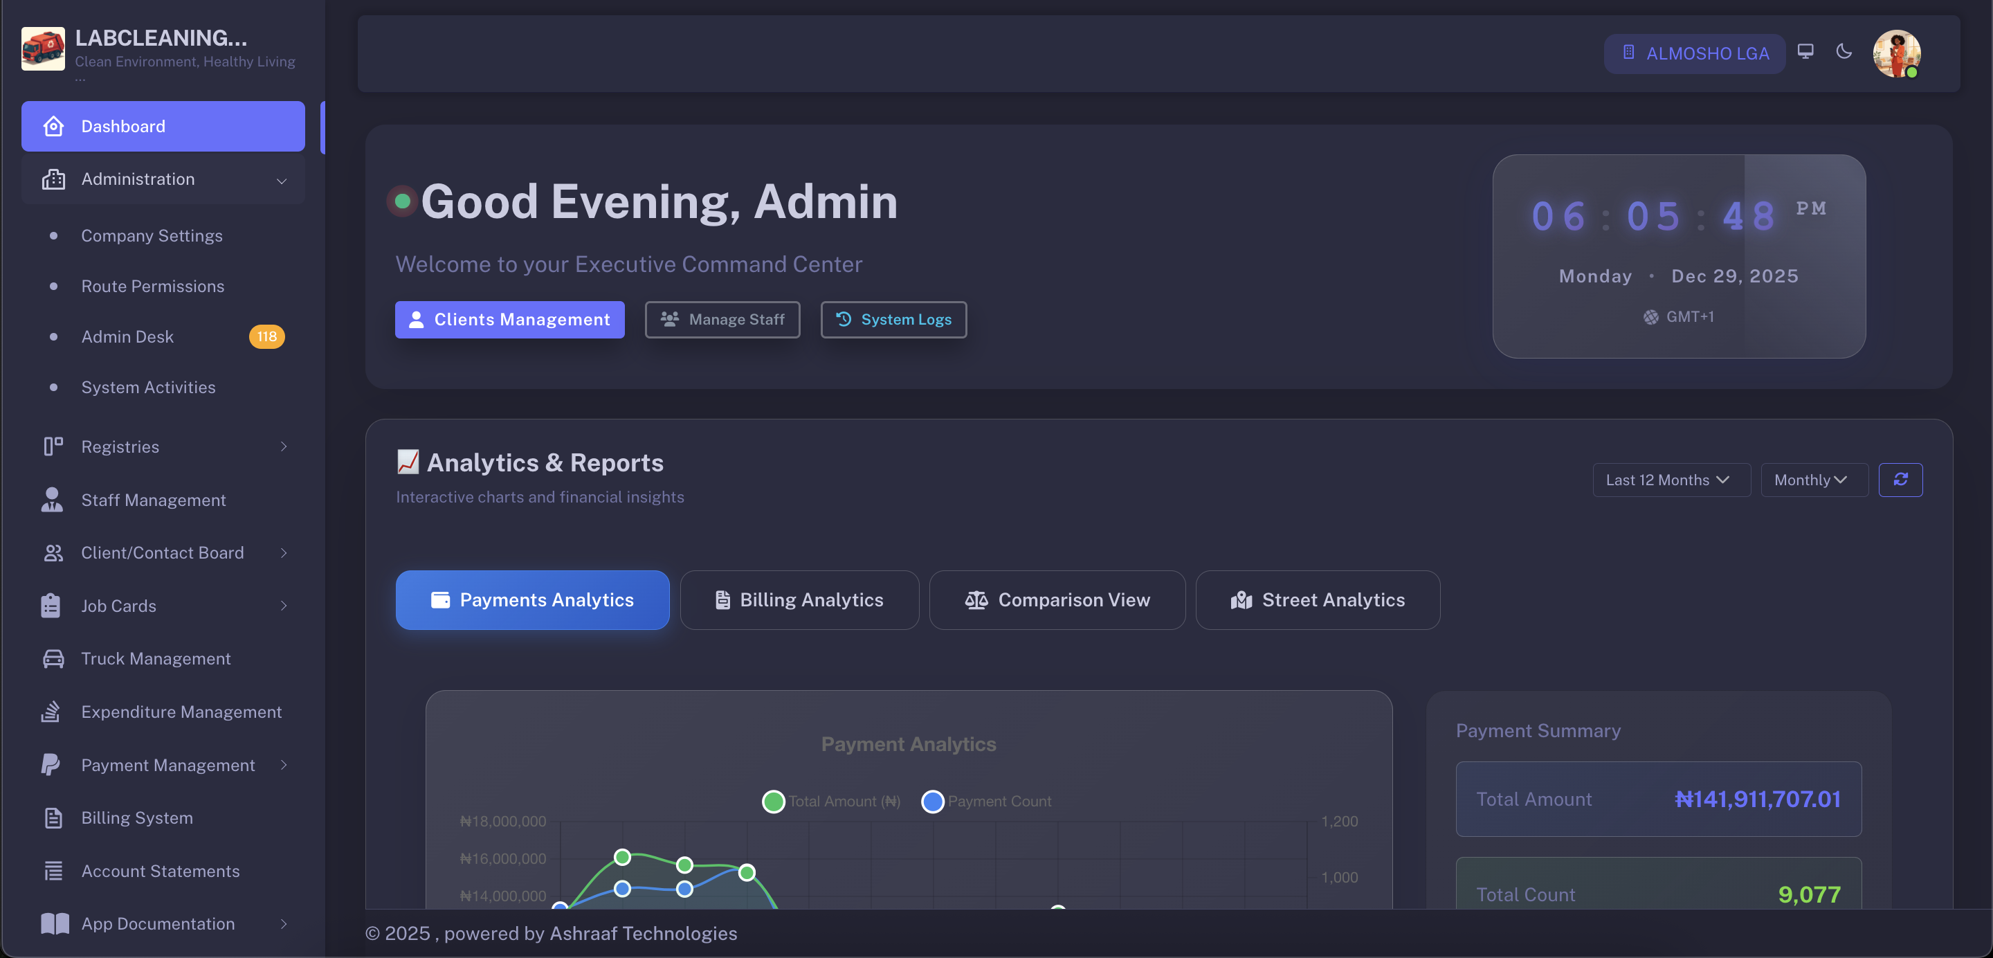Click the monitor display icon in header
The image size is (1993, 958).
click(1805, 51)
